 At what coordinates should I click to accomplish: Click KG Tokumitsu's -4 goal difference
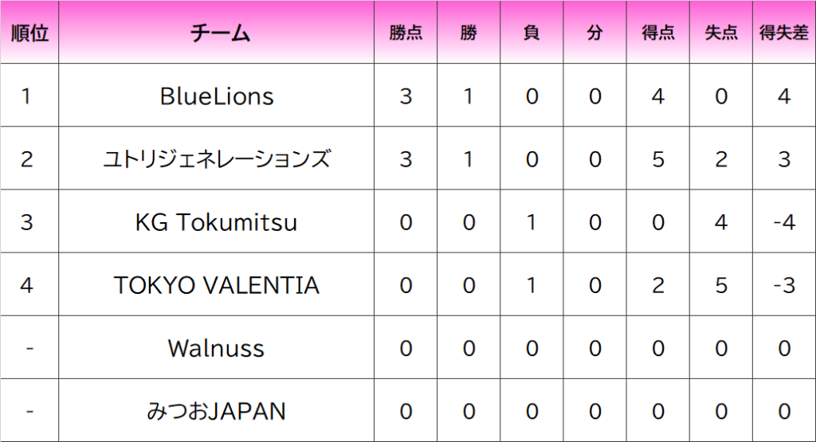coord(784,222)
